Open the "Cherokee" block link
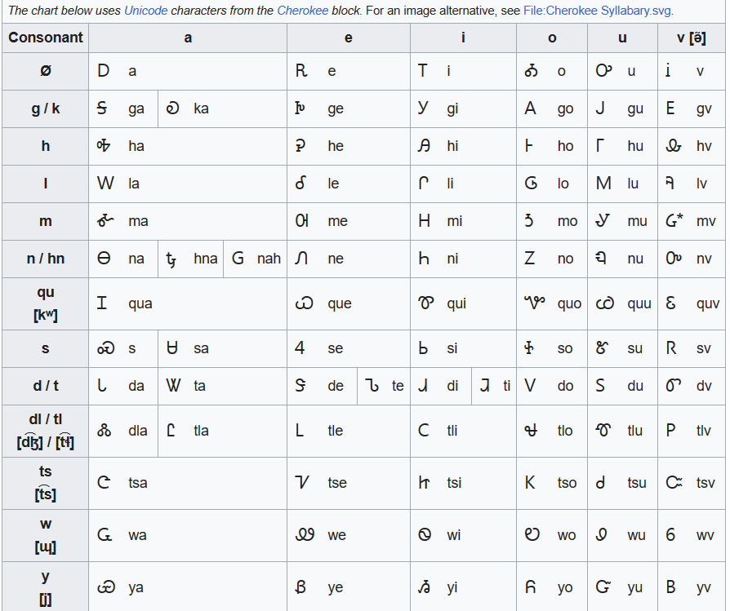The width and height of the screenshot is (730, 611). click(x=304, y=11)
